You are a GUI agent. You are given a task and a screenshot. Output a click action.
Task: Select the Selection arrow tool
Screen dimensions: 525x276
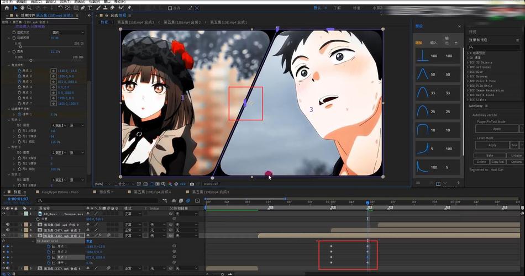(x=15, y=8)
